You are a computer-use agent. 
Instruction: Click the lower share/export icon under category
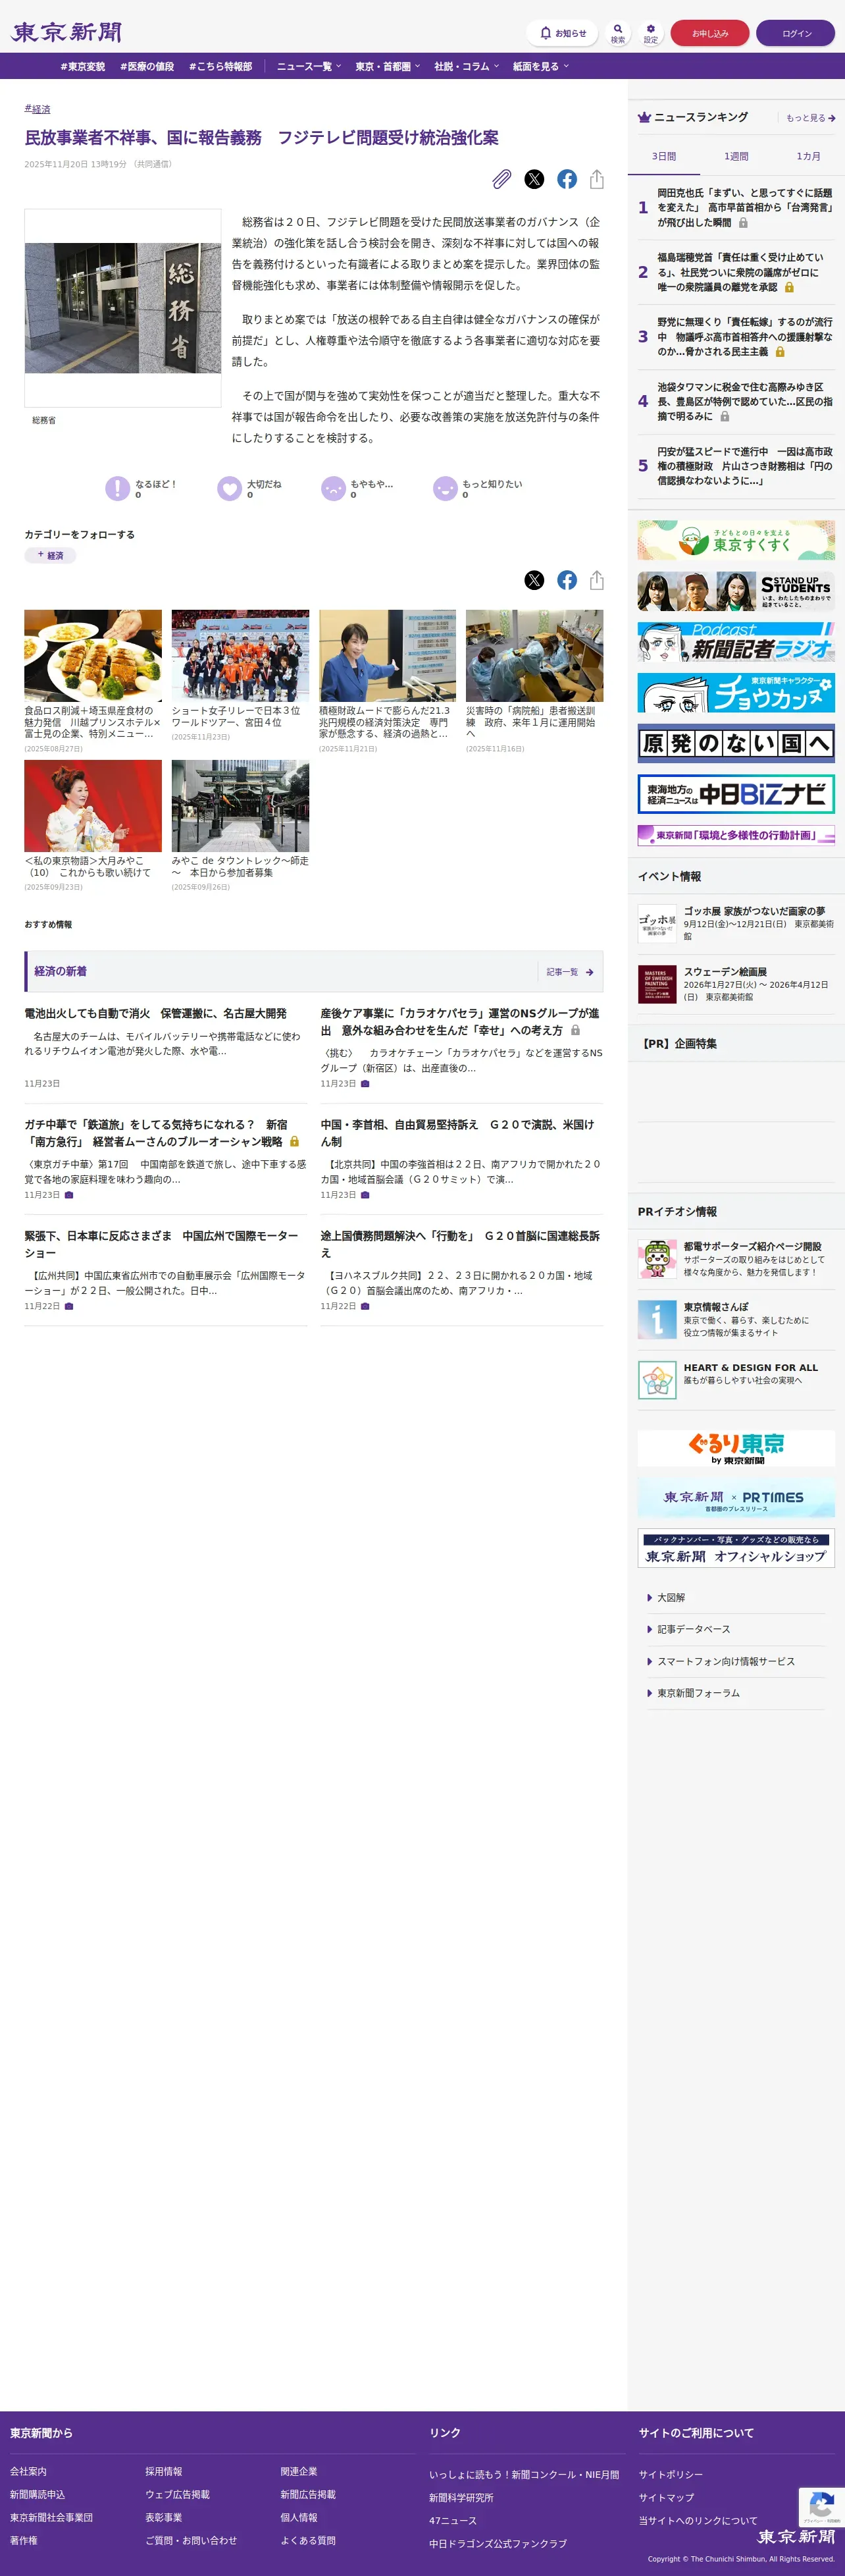pyautogui.click(x=597, y=580)
